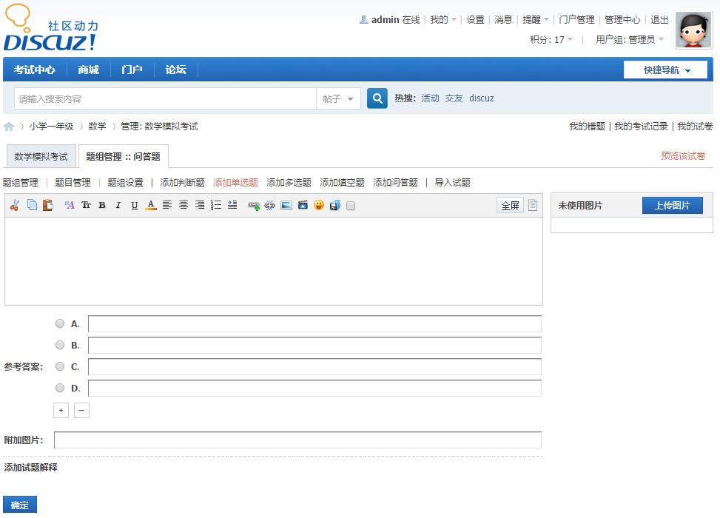Click the paste clipboard icon

(48, 206)
